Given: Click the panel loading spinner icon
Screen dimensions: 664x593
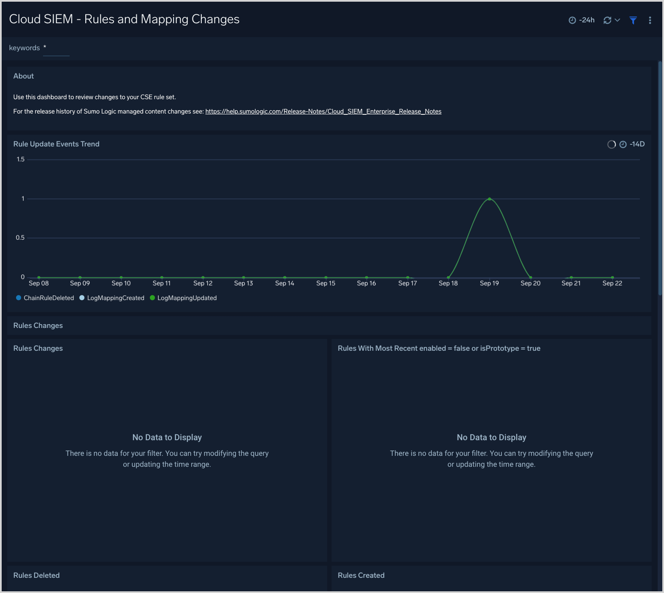Looking at the screenshot, I should [x=611, y=144].
